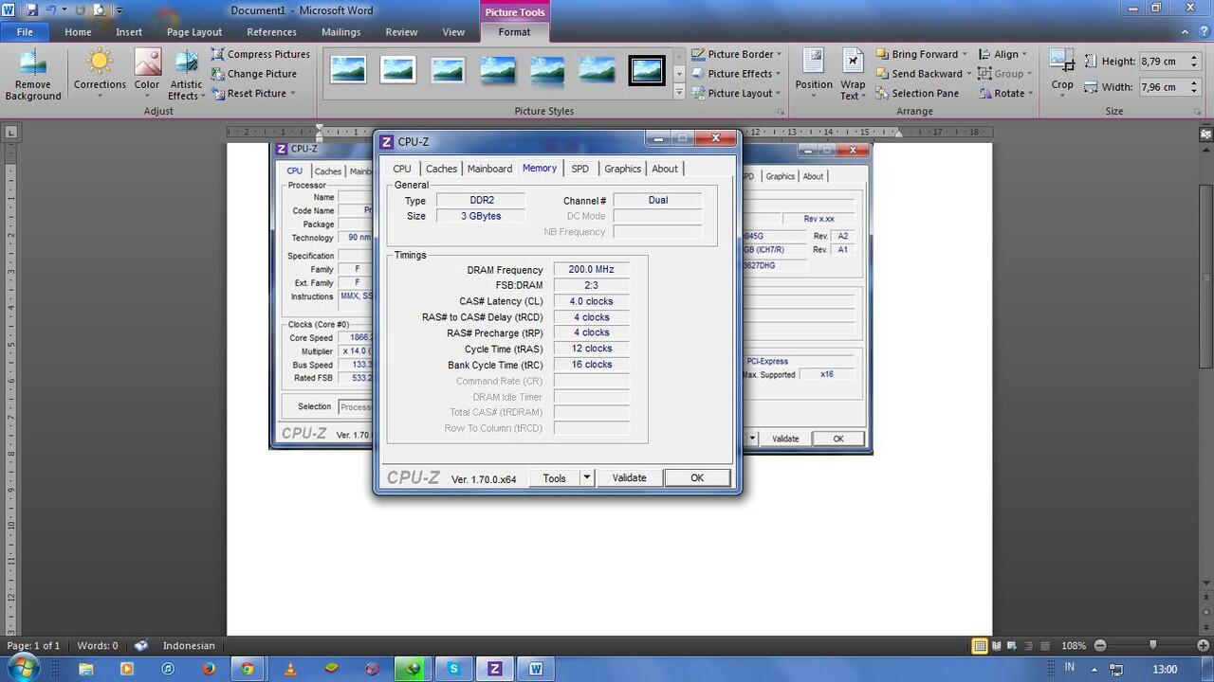Viewport: 1214px width, 682px height.
Task: Open the Corrections gallery
Action: click(100, 74)
